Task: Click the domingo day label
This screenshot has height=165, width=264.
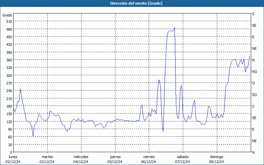Action: (216, 157)
